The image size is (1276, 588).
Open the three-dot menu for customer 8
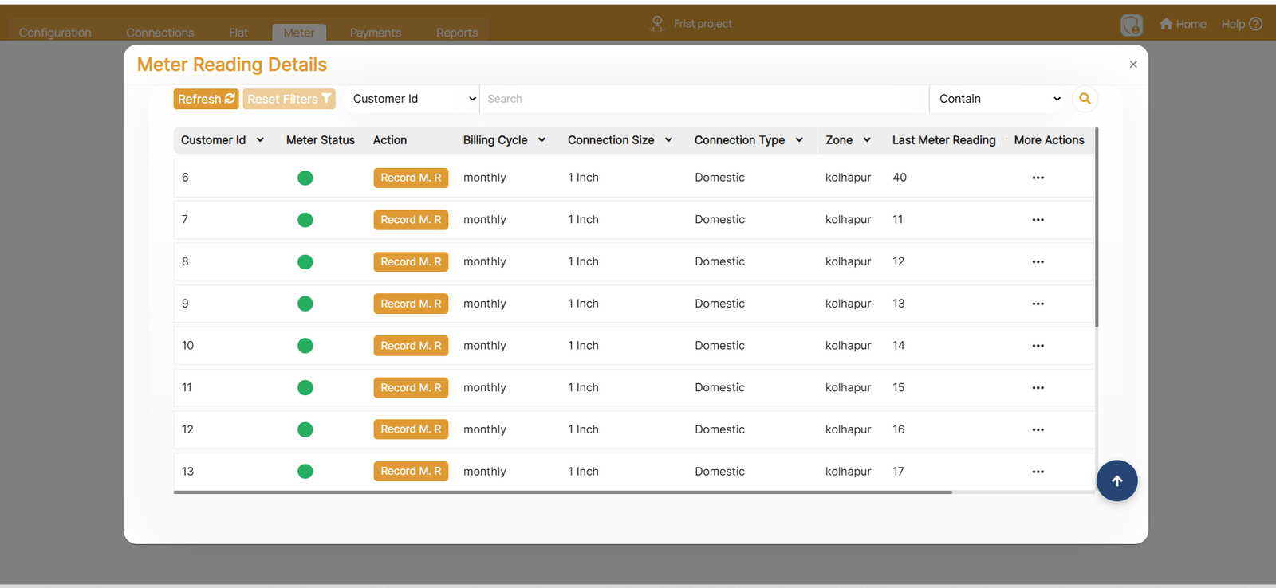[1038, 261]
